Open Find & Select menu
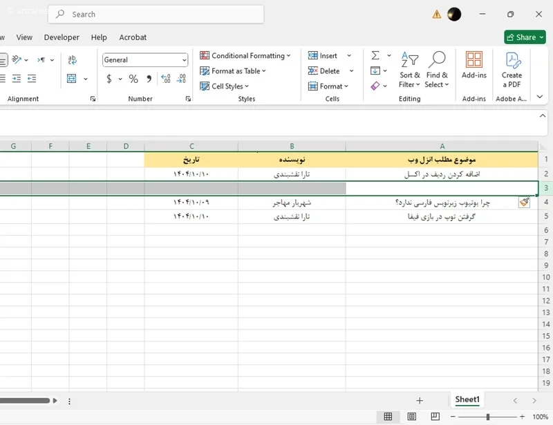Screen dimensions: 553x425 437,70
